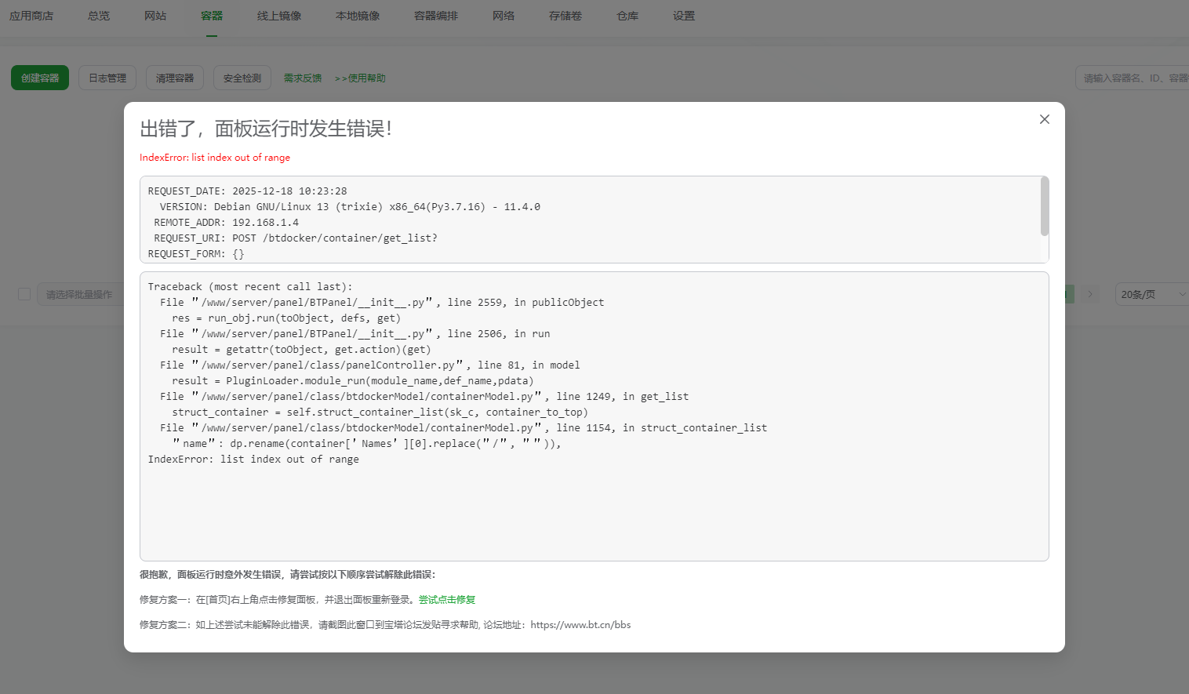The width and height of the screenshot is (1189, 694).
Task: Open the 网络 tab
Action: click(x=504, y=15)
